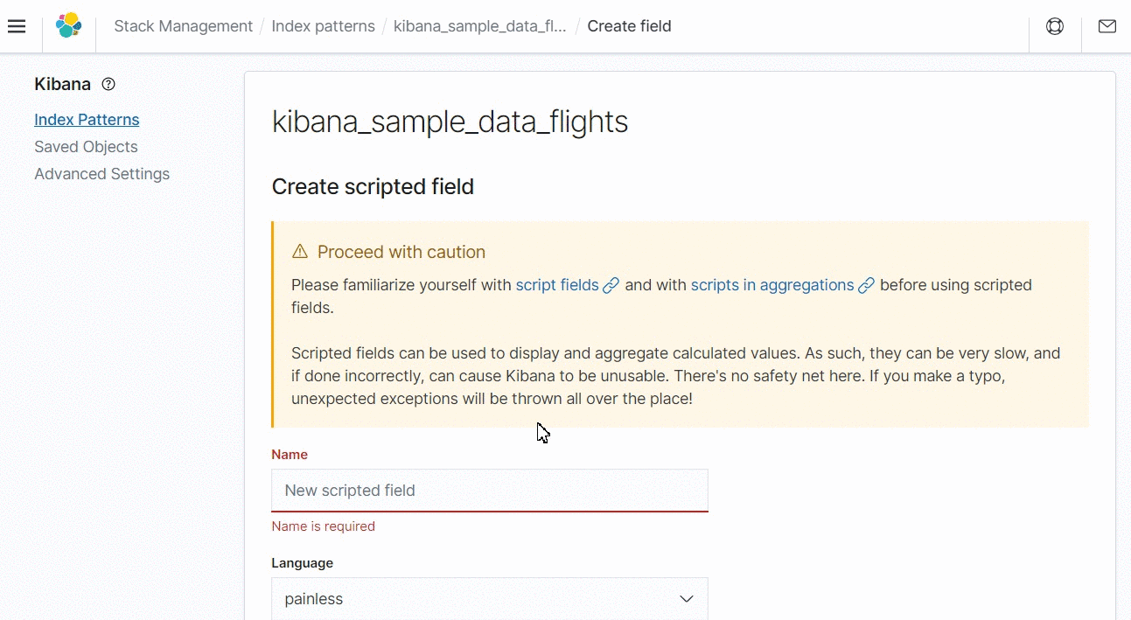
Task: Navigate to Index Patterns in the sidebar
Action: pyautogui.click(x=86, y=119)
